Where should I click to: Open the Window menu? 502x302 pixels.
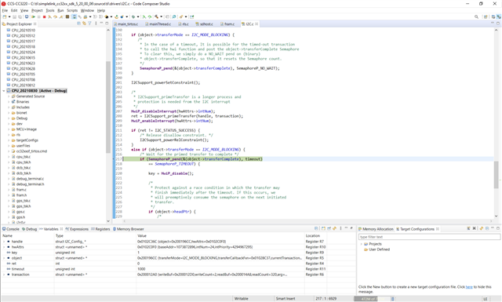[87, 10]
